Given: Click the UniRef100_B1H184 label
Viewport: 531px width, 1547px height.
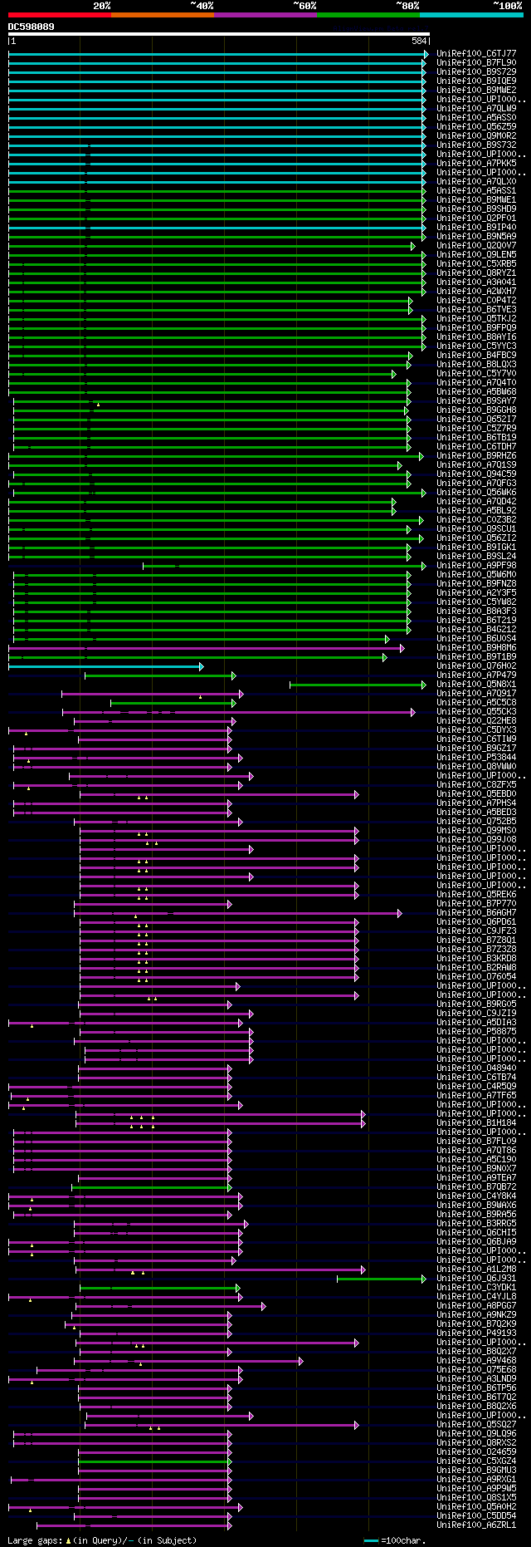Looking at the screenshot, I should (476, 1123).
